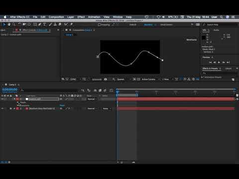Hide the Medium Gray-Red Solid layer
The width and height of the screenshot is (239, 179).
pos(2,108)
